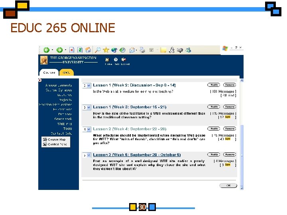This screenshot has height=215, width=287.
Task: Open Favorites with the star icon
Action: 106,50
